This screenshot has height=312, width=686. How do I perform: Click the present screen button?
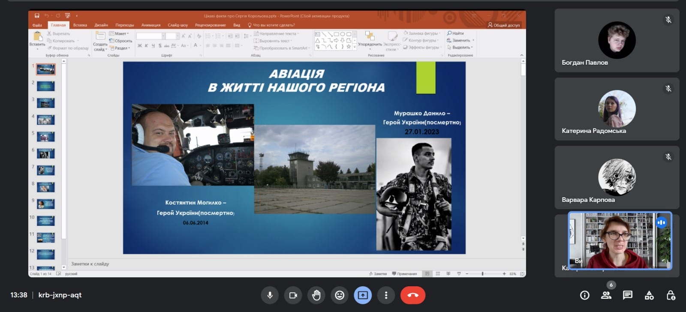click(363, 295)
